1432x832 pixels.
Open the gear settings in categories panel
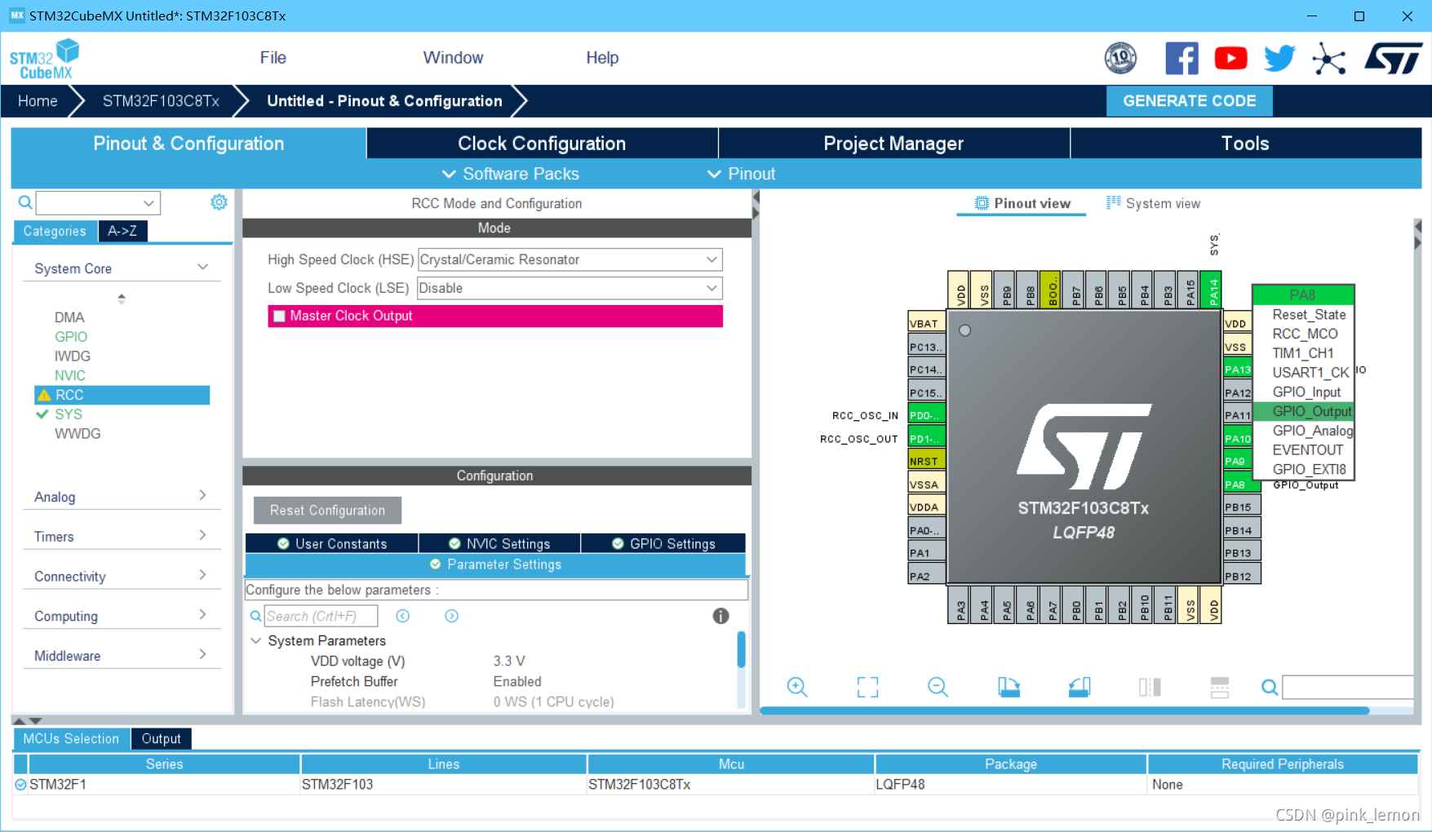[x=219, y=202]
